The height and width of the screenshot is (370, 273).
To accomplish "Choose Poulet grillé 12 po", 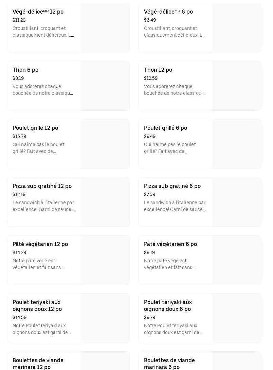I will click(35, 128).
